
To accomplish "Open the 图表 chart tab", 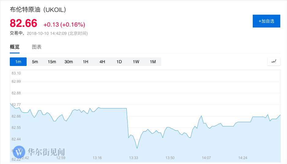I will click(37, 47).
